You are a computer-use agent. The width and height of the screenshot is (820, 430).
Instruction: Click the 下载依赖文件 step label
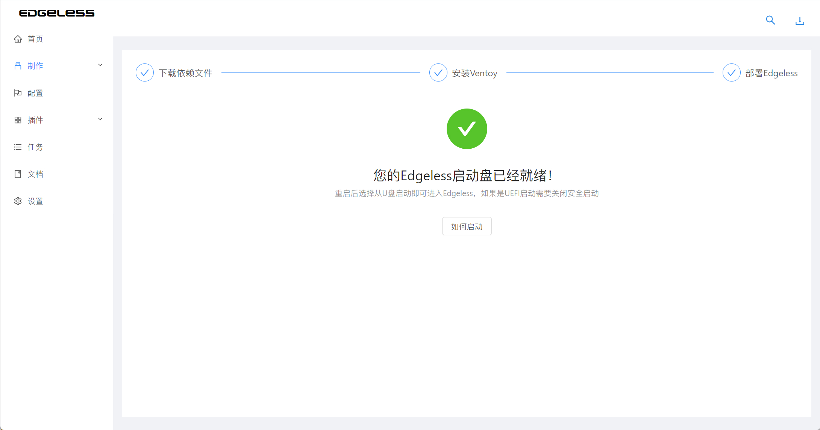point(185,73)
